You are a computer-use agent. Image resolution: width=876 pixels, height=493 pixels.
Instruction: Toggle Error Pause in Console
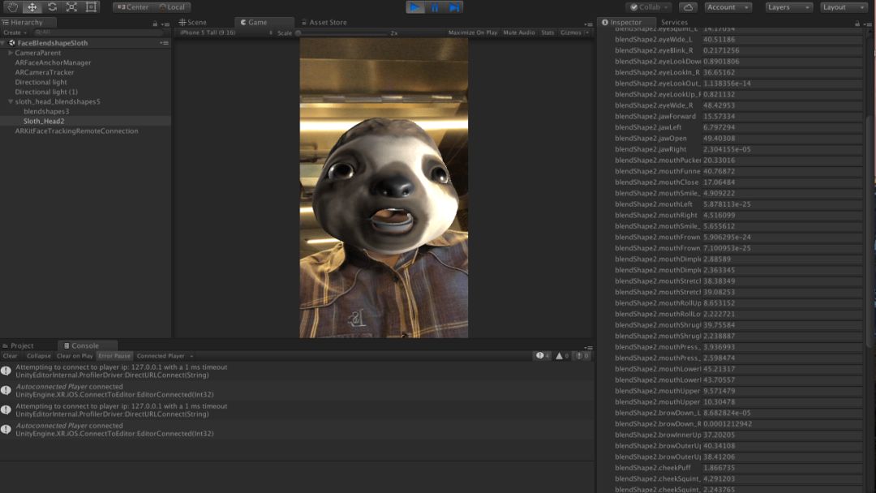114,356
